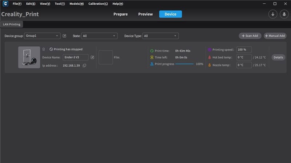291x163 pixels.
Task: Open the Help menu
Action: point(117,4)
